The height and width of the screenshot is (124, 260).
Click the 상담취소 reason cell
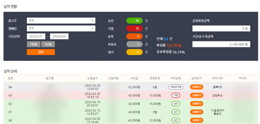coord(217,95)
